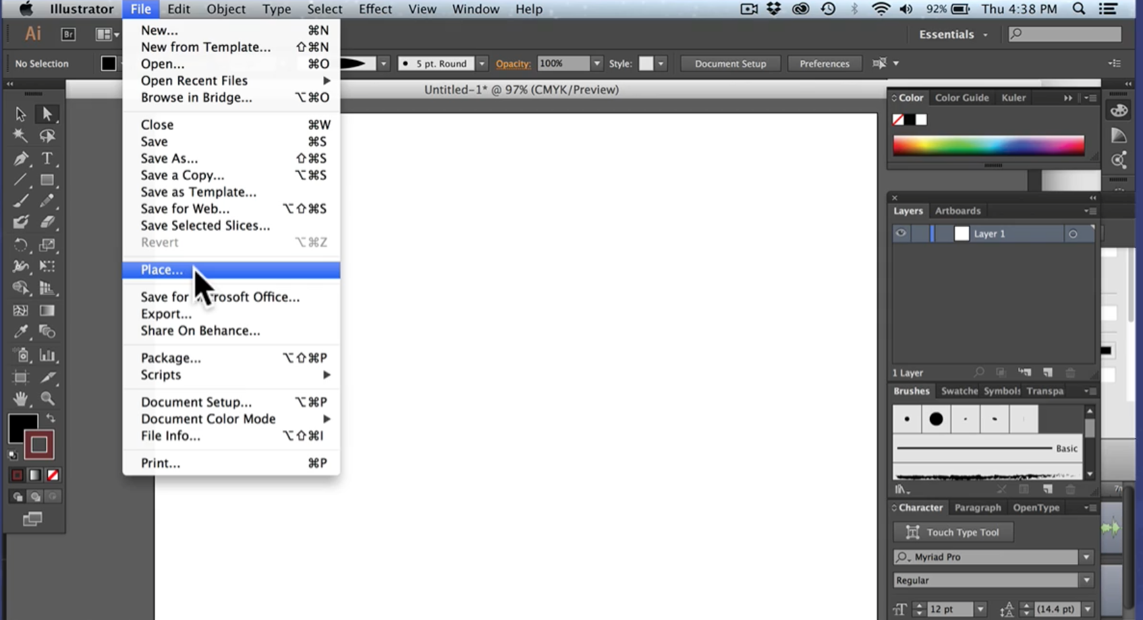Select the Eraser tool

click(x=47, y=222)
